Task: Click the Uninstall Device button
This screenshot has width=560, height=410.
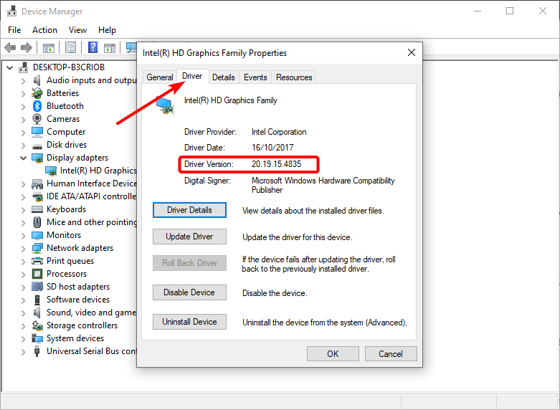Action: point(189,322)
